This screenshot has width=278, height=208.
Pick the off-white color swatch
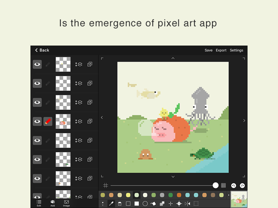tap(145, 195)
